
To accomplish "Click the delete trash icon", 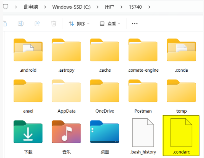I will (54, 24).
